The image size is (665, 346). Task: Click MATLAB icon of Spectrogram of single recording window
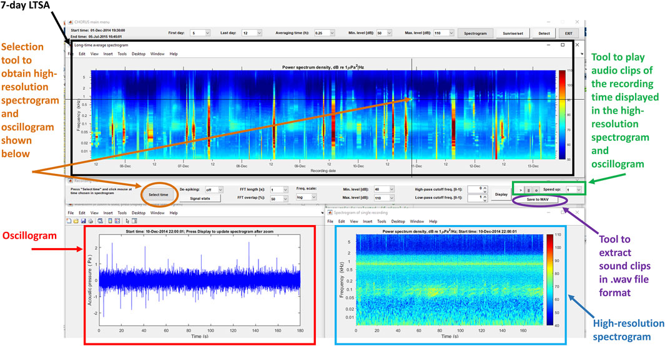[330, 213]
